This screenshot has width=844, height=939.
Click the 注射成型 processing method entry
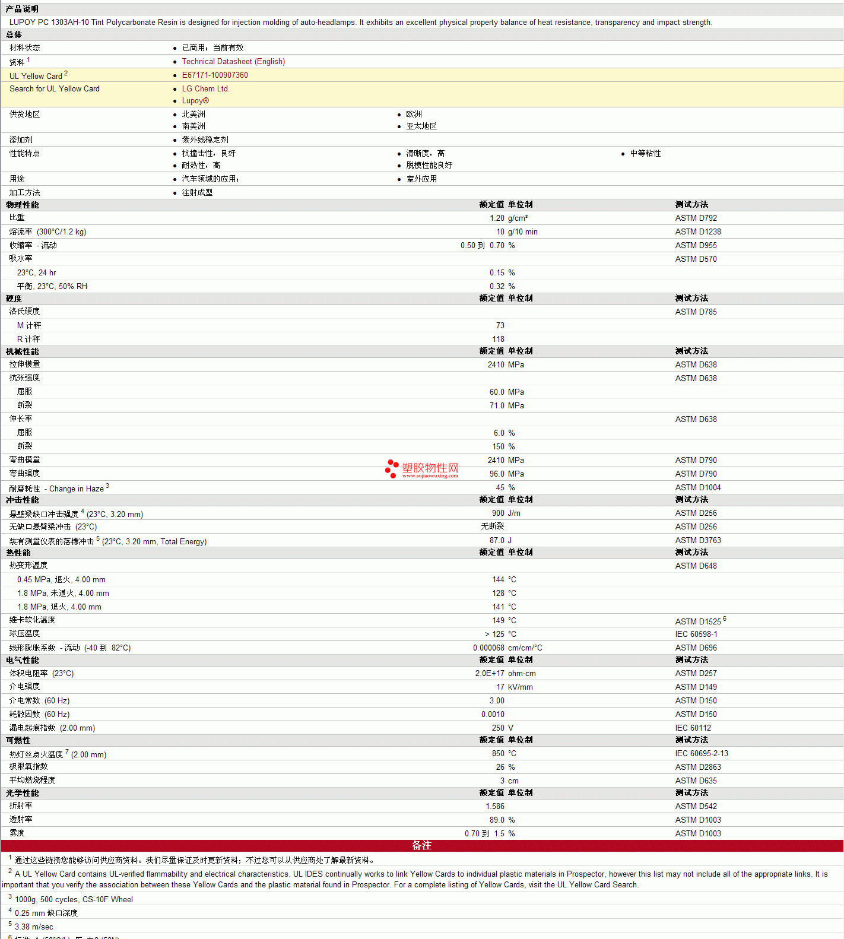[197, 192]
